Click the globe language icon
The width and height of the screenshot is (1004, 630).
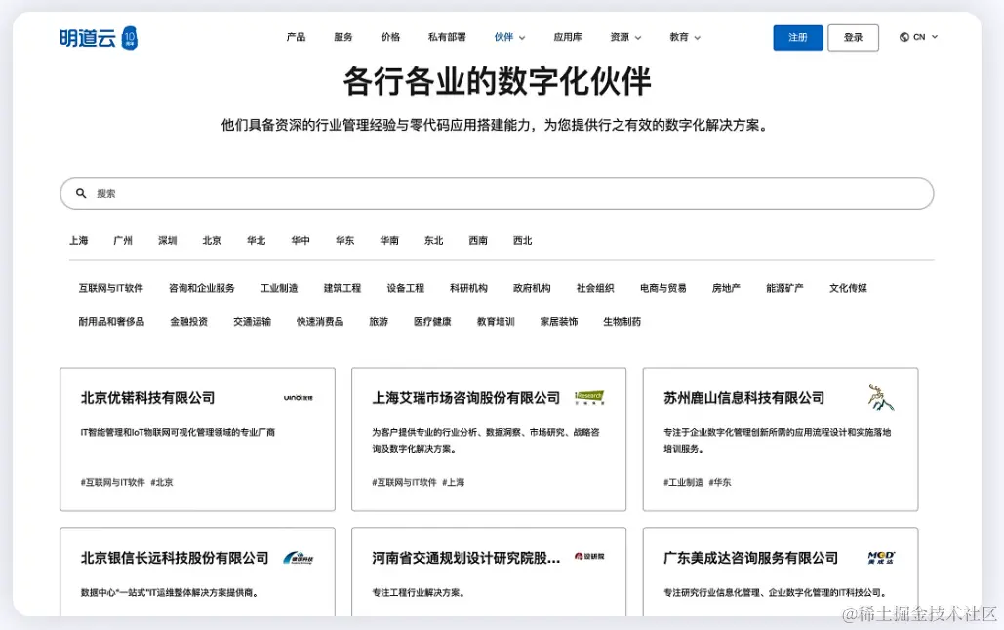pyautogui.click(x=904, y=37)
